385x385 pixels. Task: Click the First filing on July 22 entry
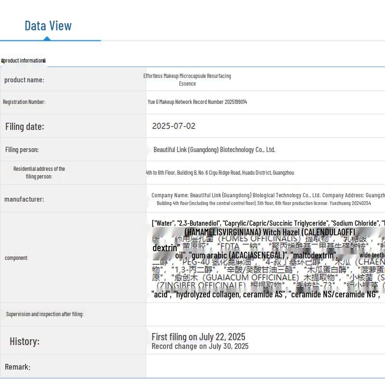[198, 336]
